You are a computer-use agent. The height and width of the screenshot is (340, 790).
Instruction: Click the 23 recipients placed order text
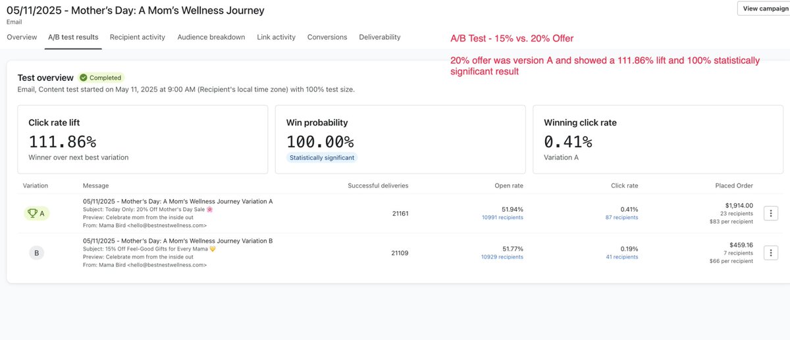[737, 213]
